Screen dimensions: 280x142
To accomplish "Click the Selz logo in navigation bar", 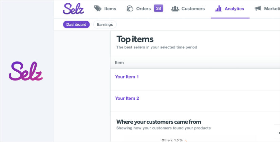I will pyautogui.click(x=73, y=8).
